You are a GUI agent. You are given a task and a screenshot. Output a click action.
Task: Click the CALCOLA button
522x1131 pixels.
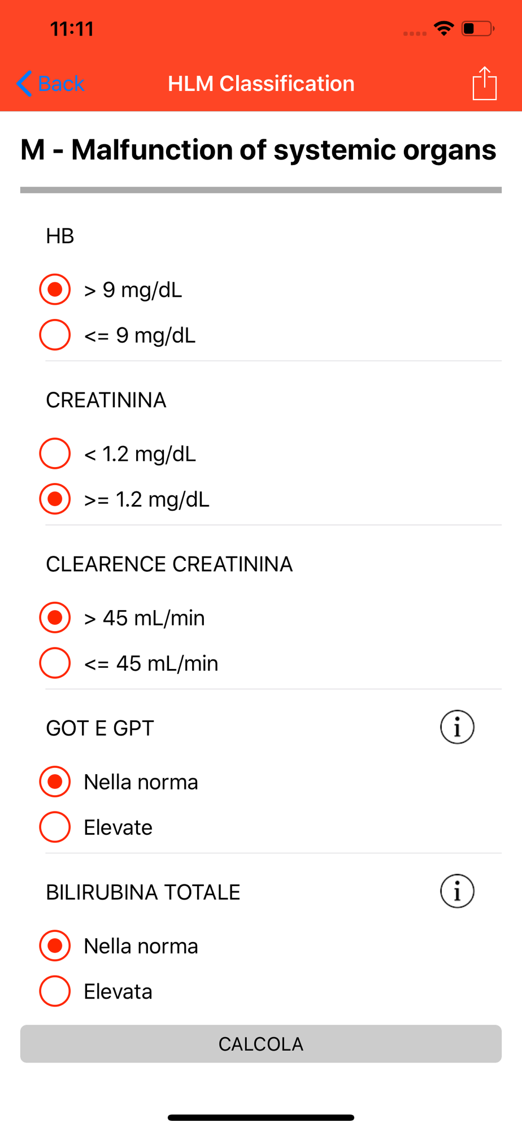tap(261, 1044)
